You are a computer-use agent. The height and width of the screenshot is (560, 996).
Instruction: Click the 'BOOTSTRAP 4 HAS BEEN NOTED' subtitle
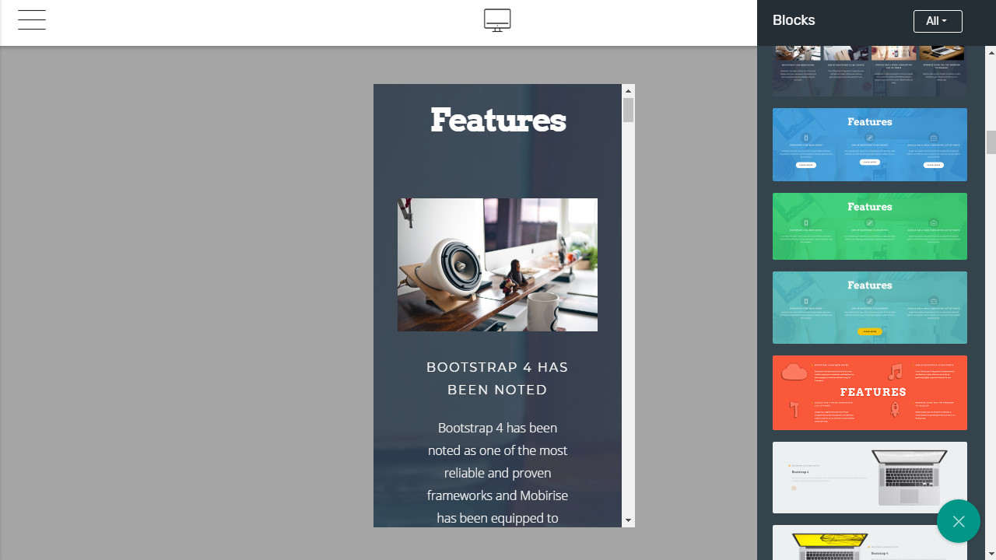tap(497, 378)
